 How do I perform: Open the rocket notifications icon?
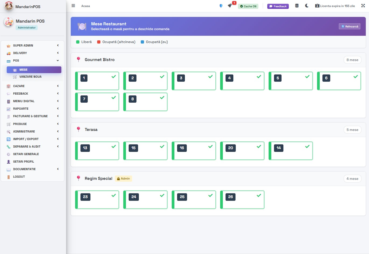(230, 6)
